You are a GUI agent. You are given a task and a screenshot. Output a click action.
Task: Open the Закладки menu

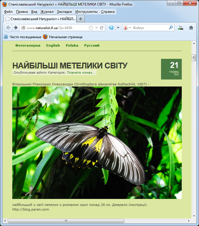tap(64, 12)
